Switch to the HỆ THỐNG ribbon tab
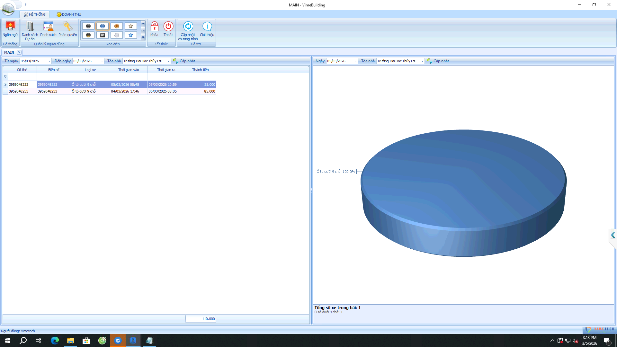Image resolution: width=617 pixels, height=347 pixels. tap(35, 14)
